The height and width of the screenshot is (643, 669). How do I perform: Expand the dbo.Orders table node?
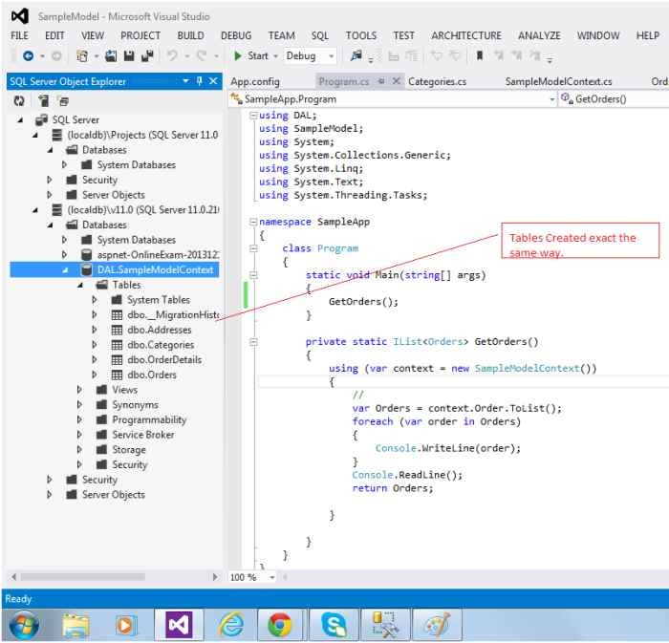95,375
